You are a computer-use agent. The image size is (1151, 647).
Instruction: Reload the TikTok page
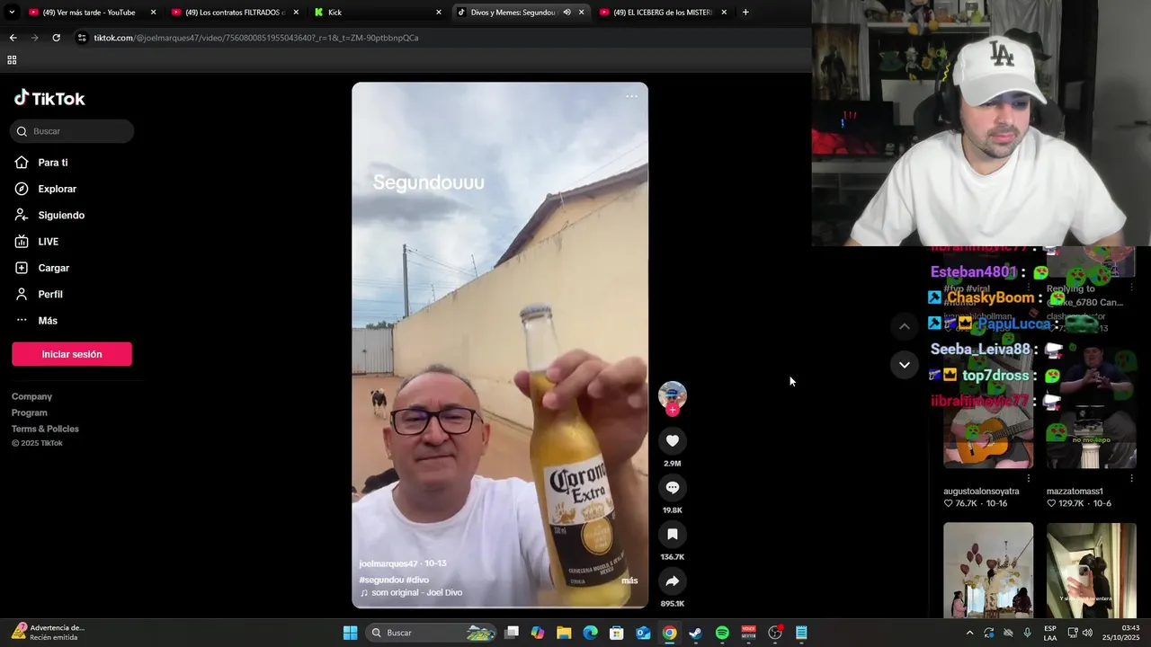tap(56, 38)
